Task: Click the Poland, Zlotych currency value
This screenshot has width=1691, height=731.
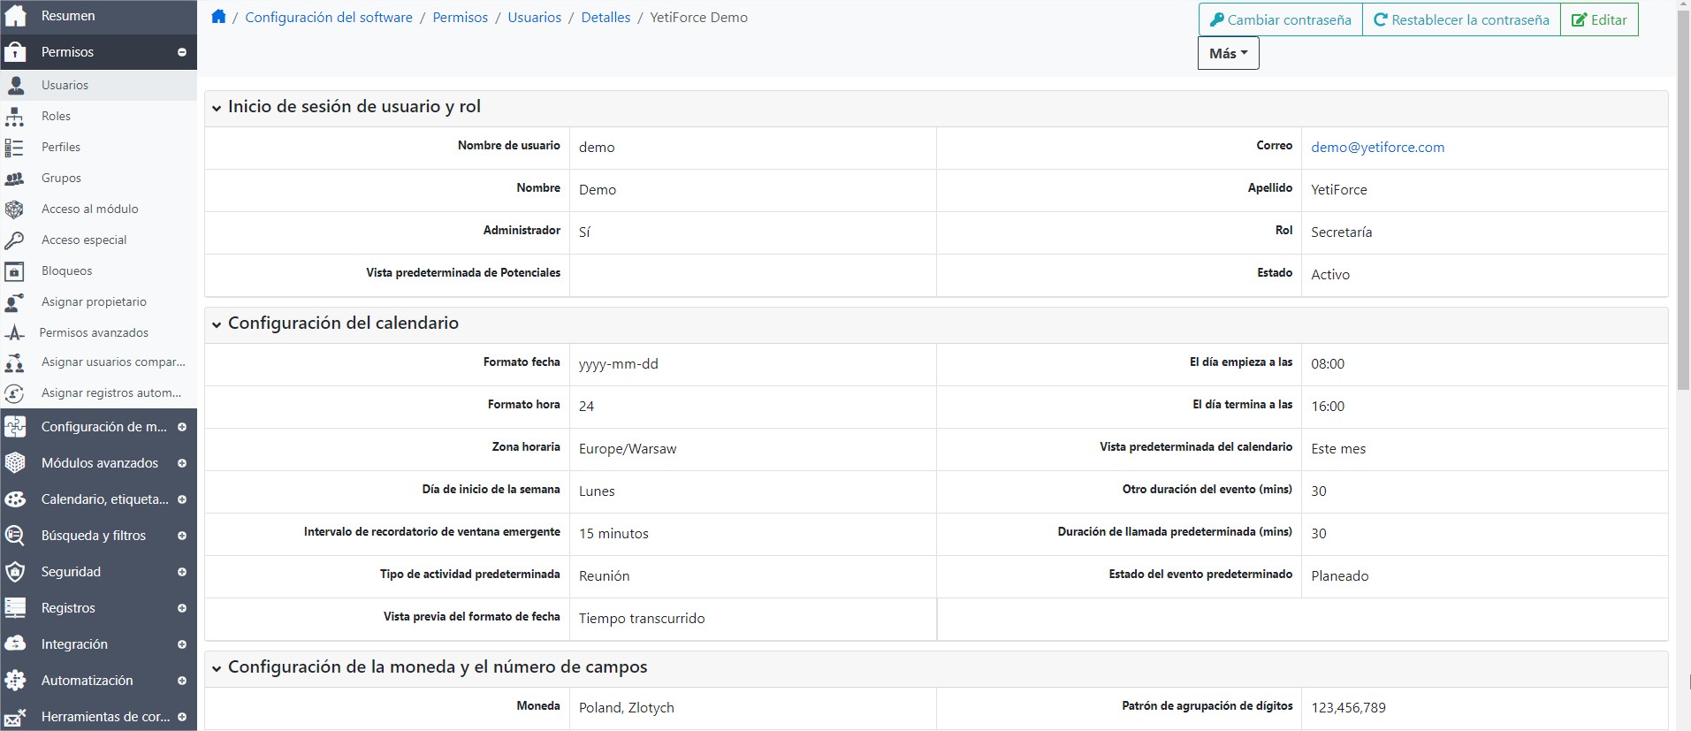Action: point(626,707)
